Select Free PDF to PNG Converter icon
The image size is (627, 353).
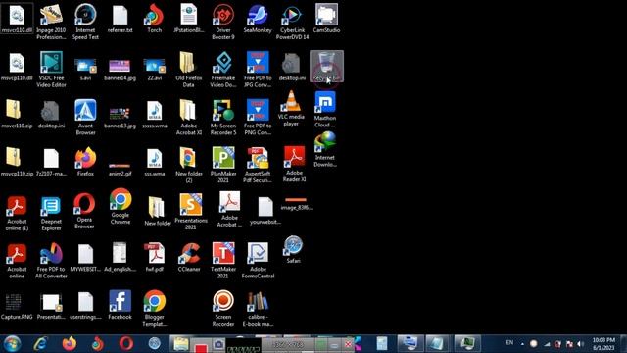click(x=258, y=117)
